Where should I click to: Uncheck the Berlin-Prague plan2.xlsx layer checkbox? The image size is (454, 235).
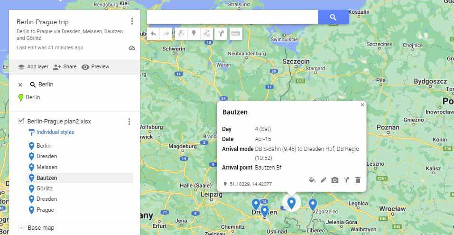point(21,121)
